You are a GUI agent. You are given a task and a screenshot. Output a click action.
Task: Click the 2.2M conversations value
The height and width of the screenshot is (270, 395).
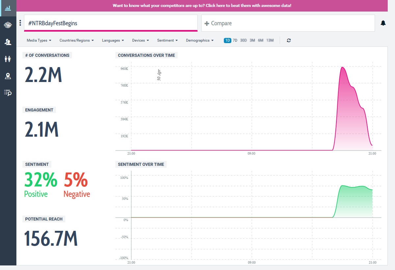tap(43, 75)
